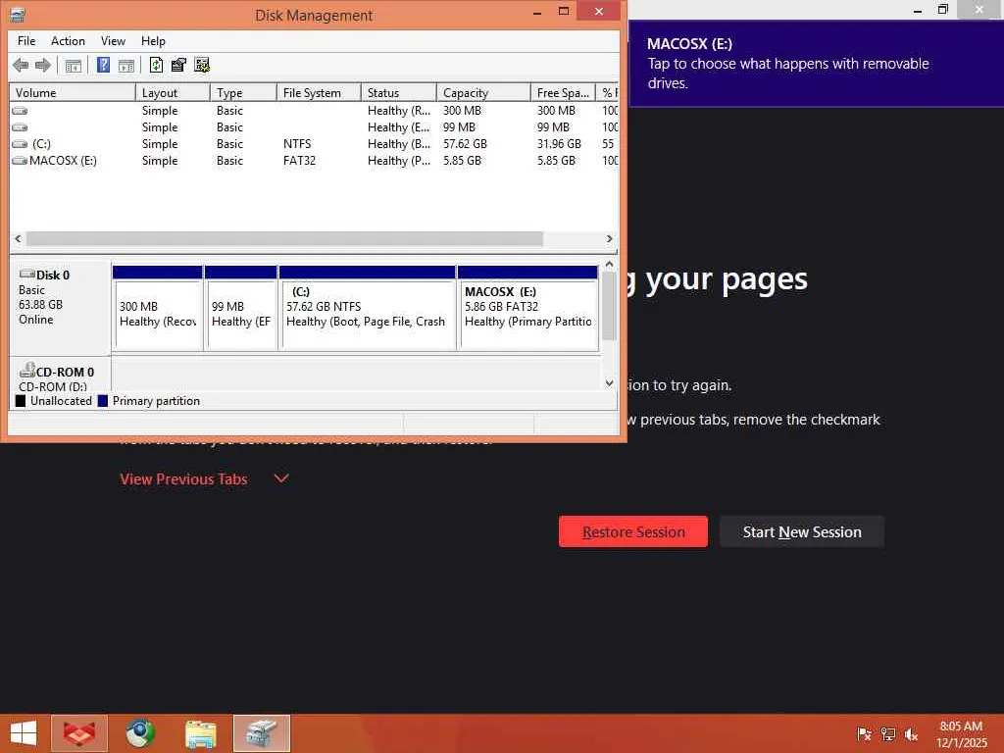Click the 31.96 GB free space cell

(x=559, y=143)
